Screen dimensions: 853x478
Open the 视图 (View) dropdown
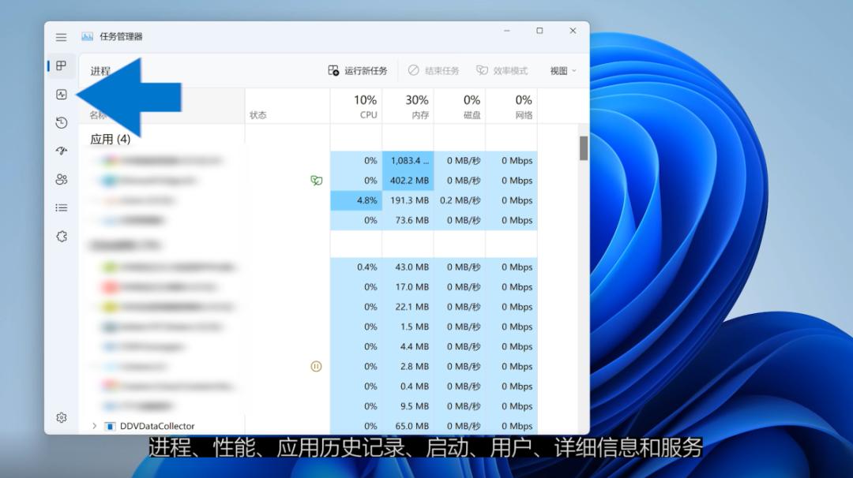tap(562, 70)
